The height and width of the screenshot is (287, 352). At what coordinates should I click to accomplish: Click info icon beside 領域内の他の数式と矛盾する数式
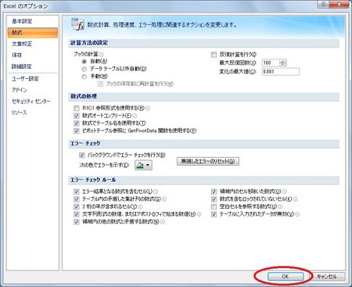163,222
